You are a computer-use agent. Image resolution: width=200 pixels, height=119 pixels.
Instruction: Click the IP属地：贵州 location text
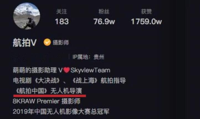[88, 57]
